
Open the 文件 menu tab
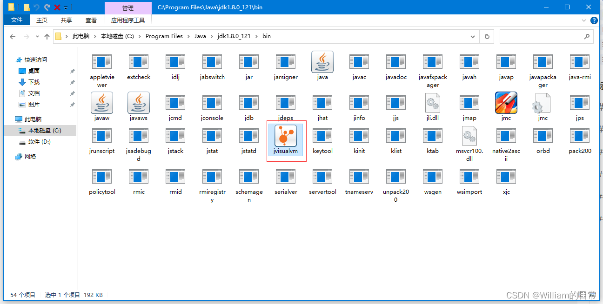click(17, 20)
